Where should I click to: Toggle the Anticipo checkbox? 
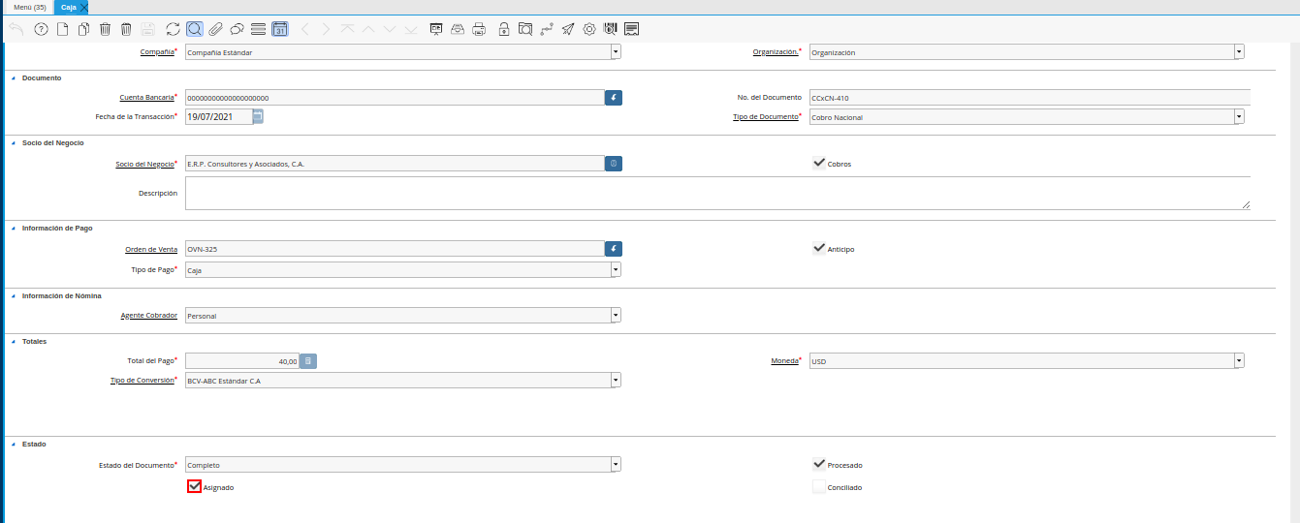point(819,249)
